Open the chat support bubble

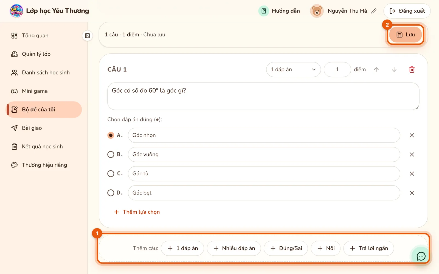(x=421, y=256)
